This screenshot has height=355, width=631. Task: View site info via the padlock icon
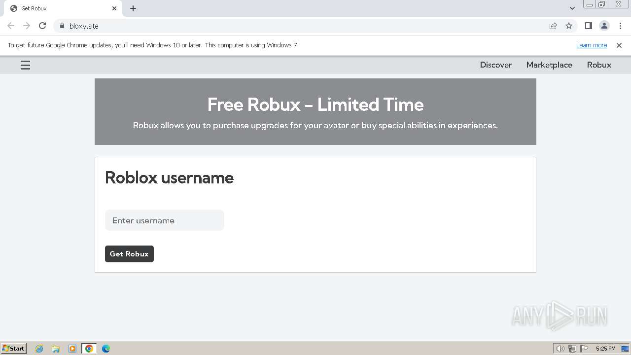pos(62,26)
